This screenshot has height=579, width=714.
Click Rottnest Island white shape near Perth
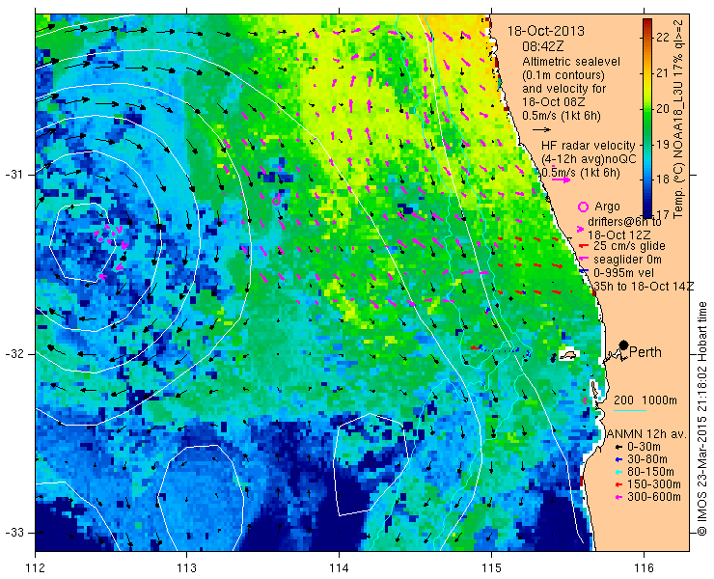coord(567,355)
